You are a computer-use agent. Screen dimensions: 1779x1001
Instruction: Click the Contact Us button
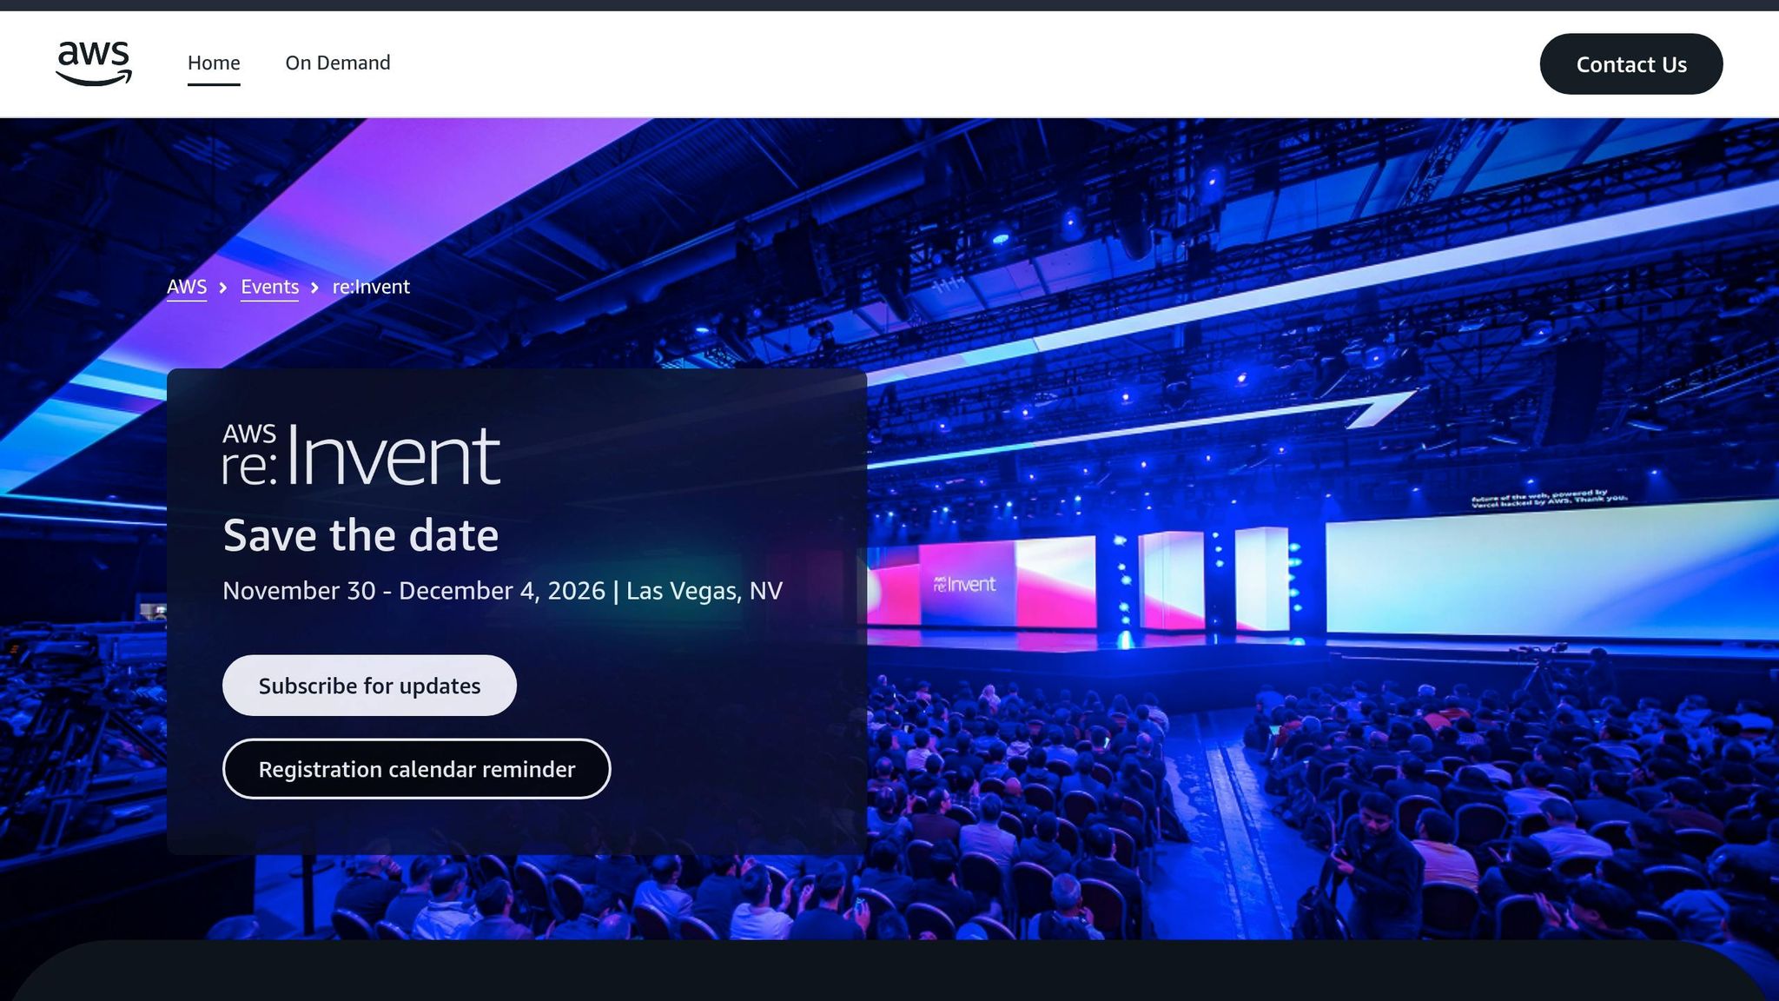(1631, 64)
